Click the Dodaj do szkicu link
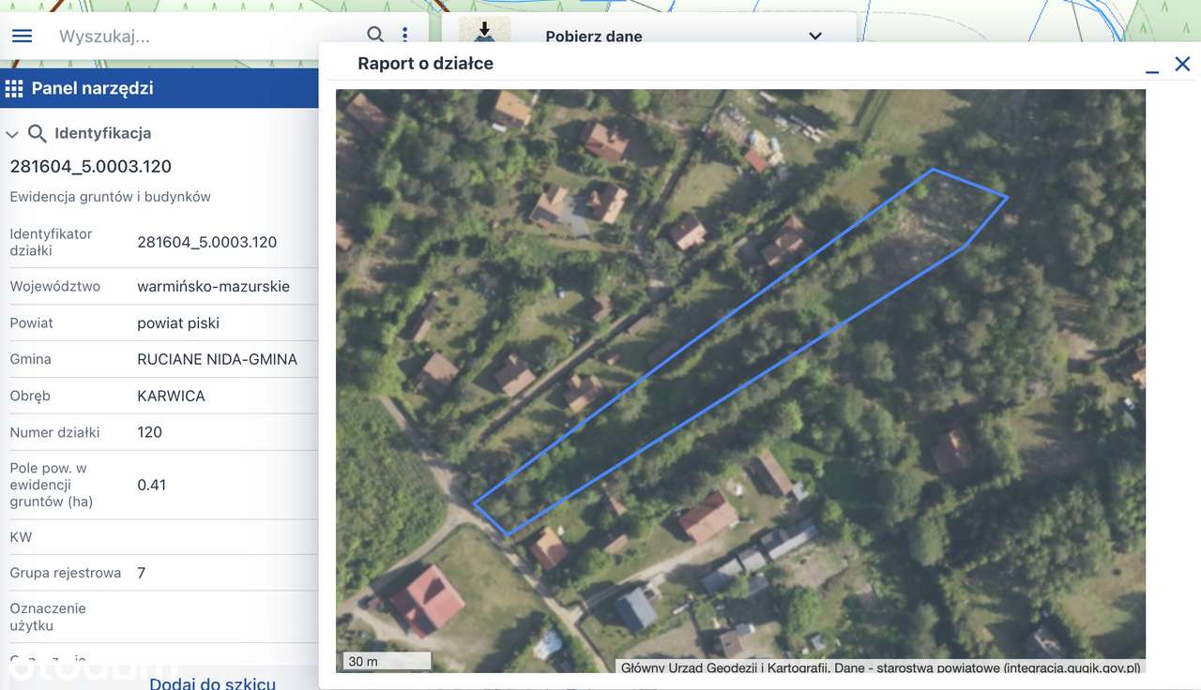This screenshot has width=1201, height=690. (x=212, y=683)
